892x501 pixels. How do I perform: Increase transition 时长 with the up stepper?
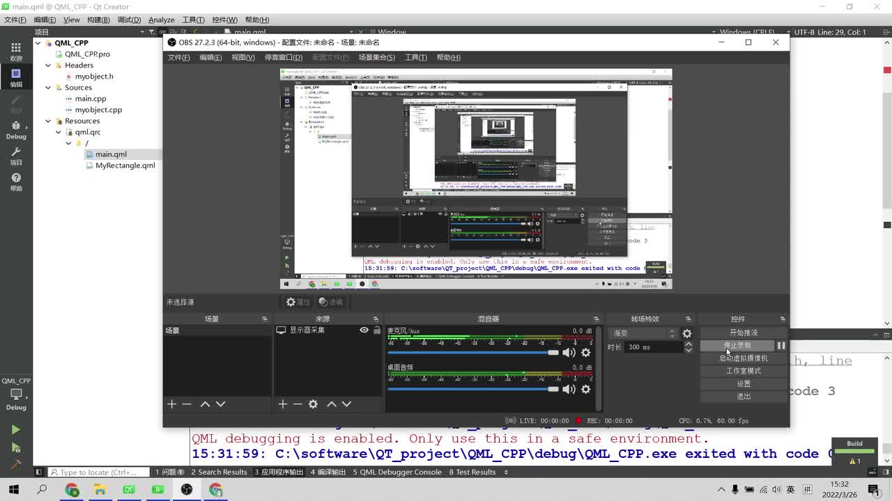[689, 344]
